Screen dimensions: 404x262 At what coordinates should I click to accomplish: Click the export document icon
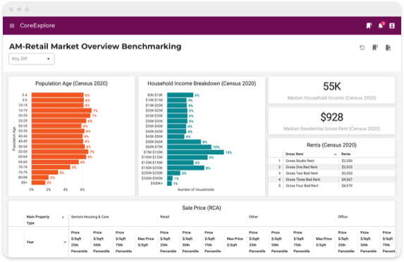pos(388,48)
